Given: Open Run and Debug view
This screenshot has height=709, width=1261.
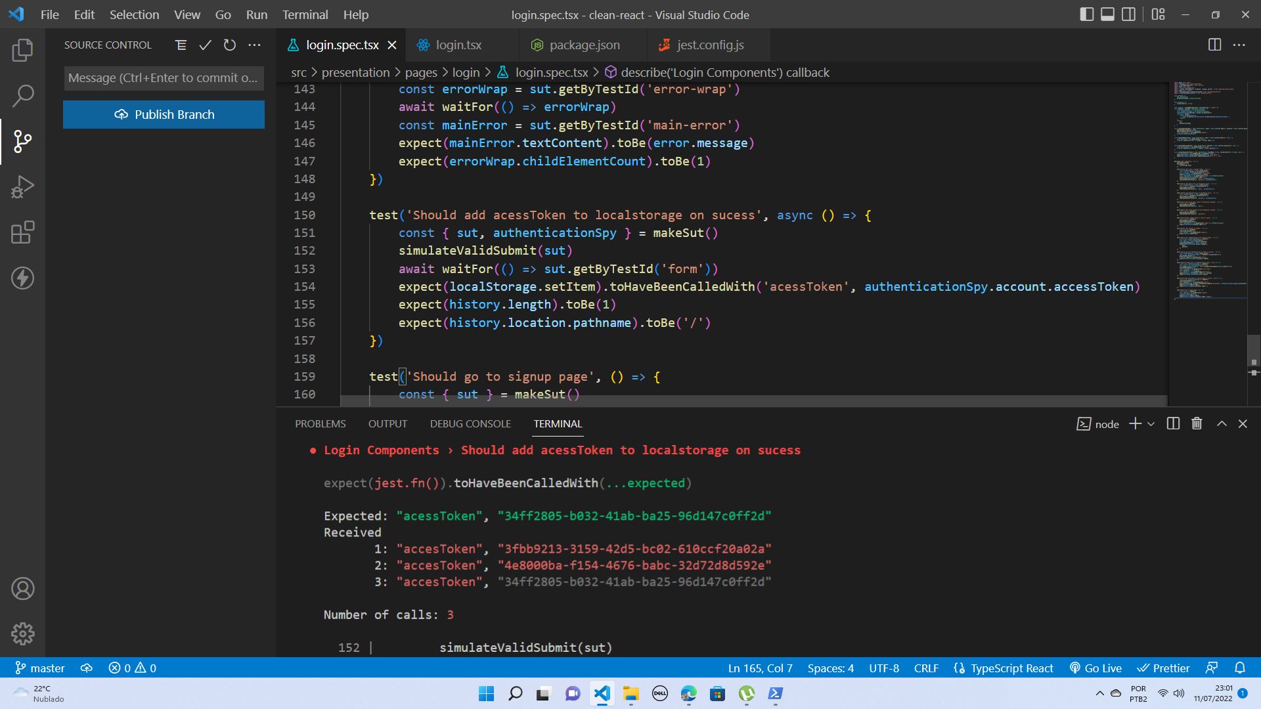Looking at the screenshot, I should coord(22,187).
